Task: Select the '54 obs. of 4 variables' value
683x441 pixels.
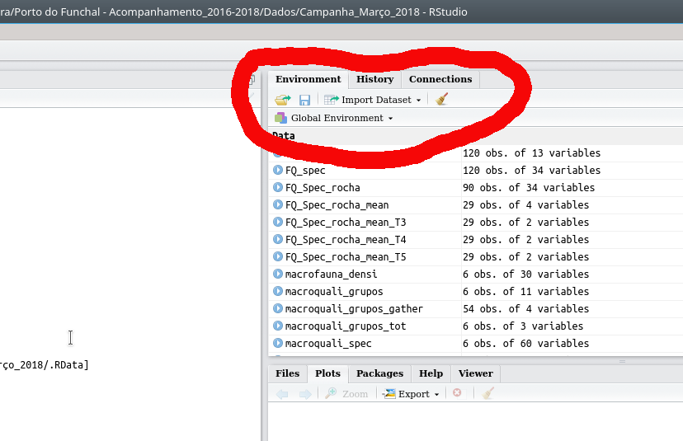Action: pos(525,308)
